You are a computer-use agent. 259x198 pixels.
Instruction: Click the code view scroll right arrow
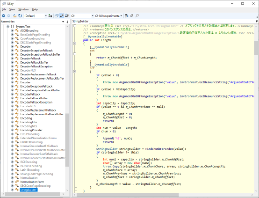pyautogui.click(x=252, y=195)
